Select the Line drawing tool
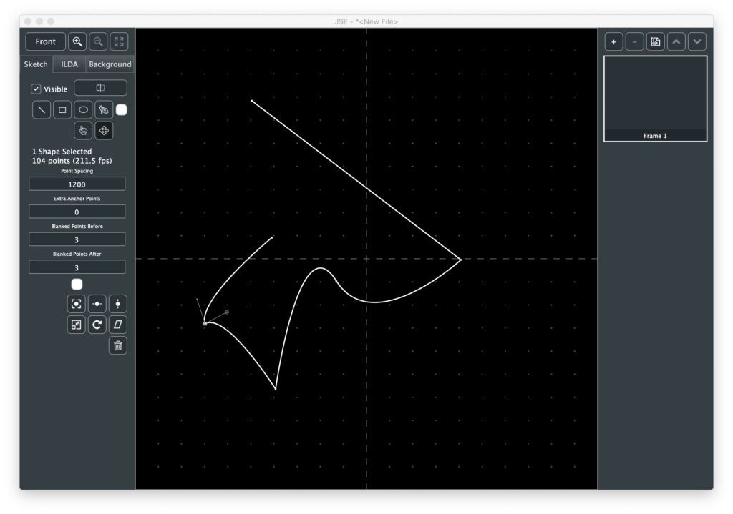Image resolution: width=733 pixels, height=514 pixels. click(42, 110)
